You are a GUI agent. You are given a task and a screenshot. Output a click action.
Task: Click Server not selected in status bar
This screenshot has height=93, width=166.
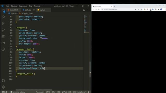pos(18,92)
